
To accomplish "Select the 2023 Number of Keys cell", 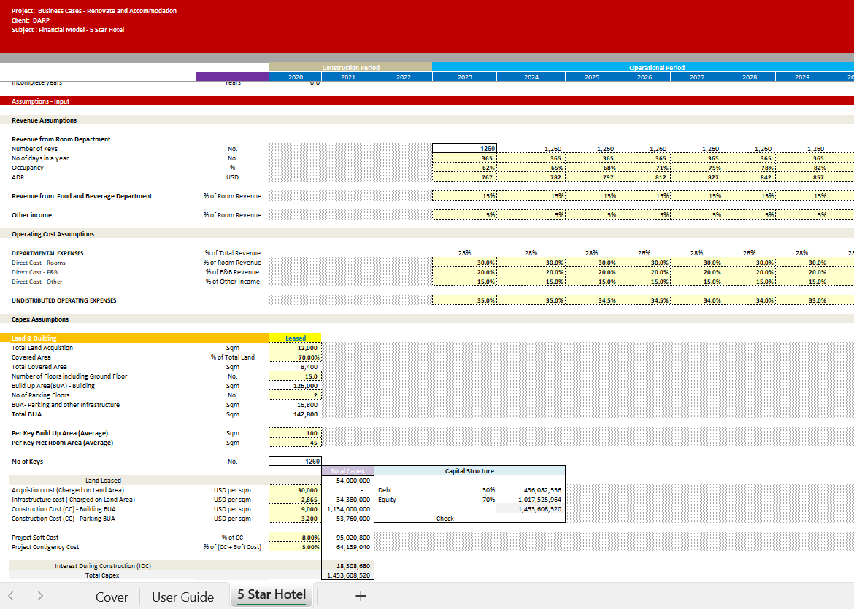I will pyautogui.click(x=464, y=149).
